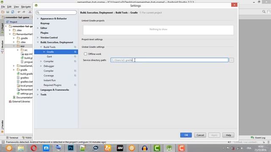Open Opera browser from the taskbar
Screen dimensions: 271x152
tap(34, 148)
